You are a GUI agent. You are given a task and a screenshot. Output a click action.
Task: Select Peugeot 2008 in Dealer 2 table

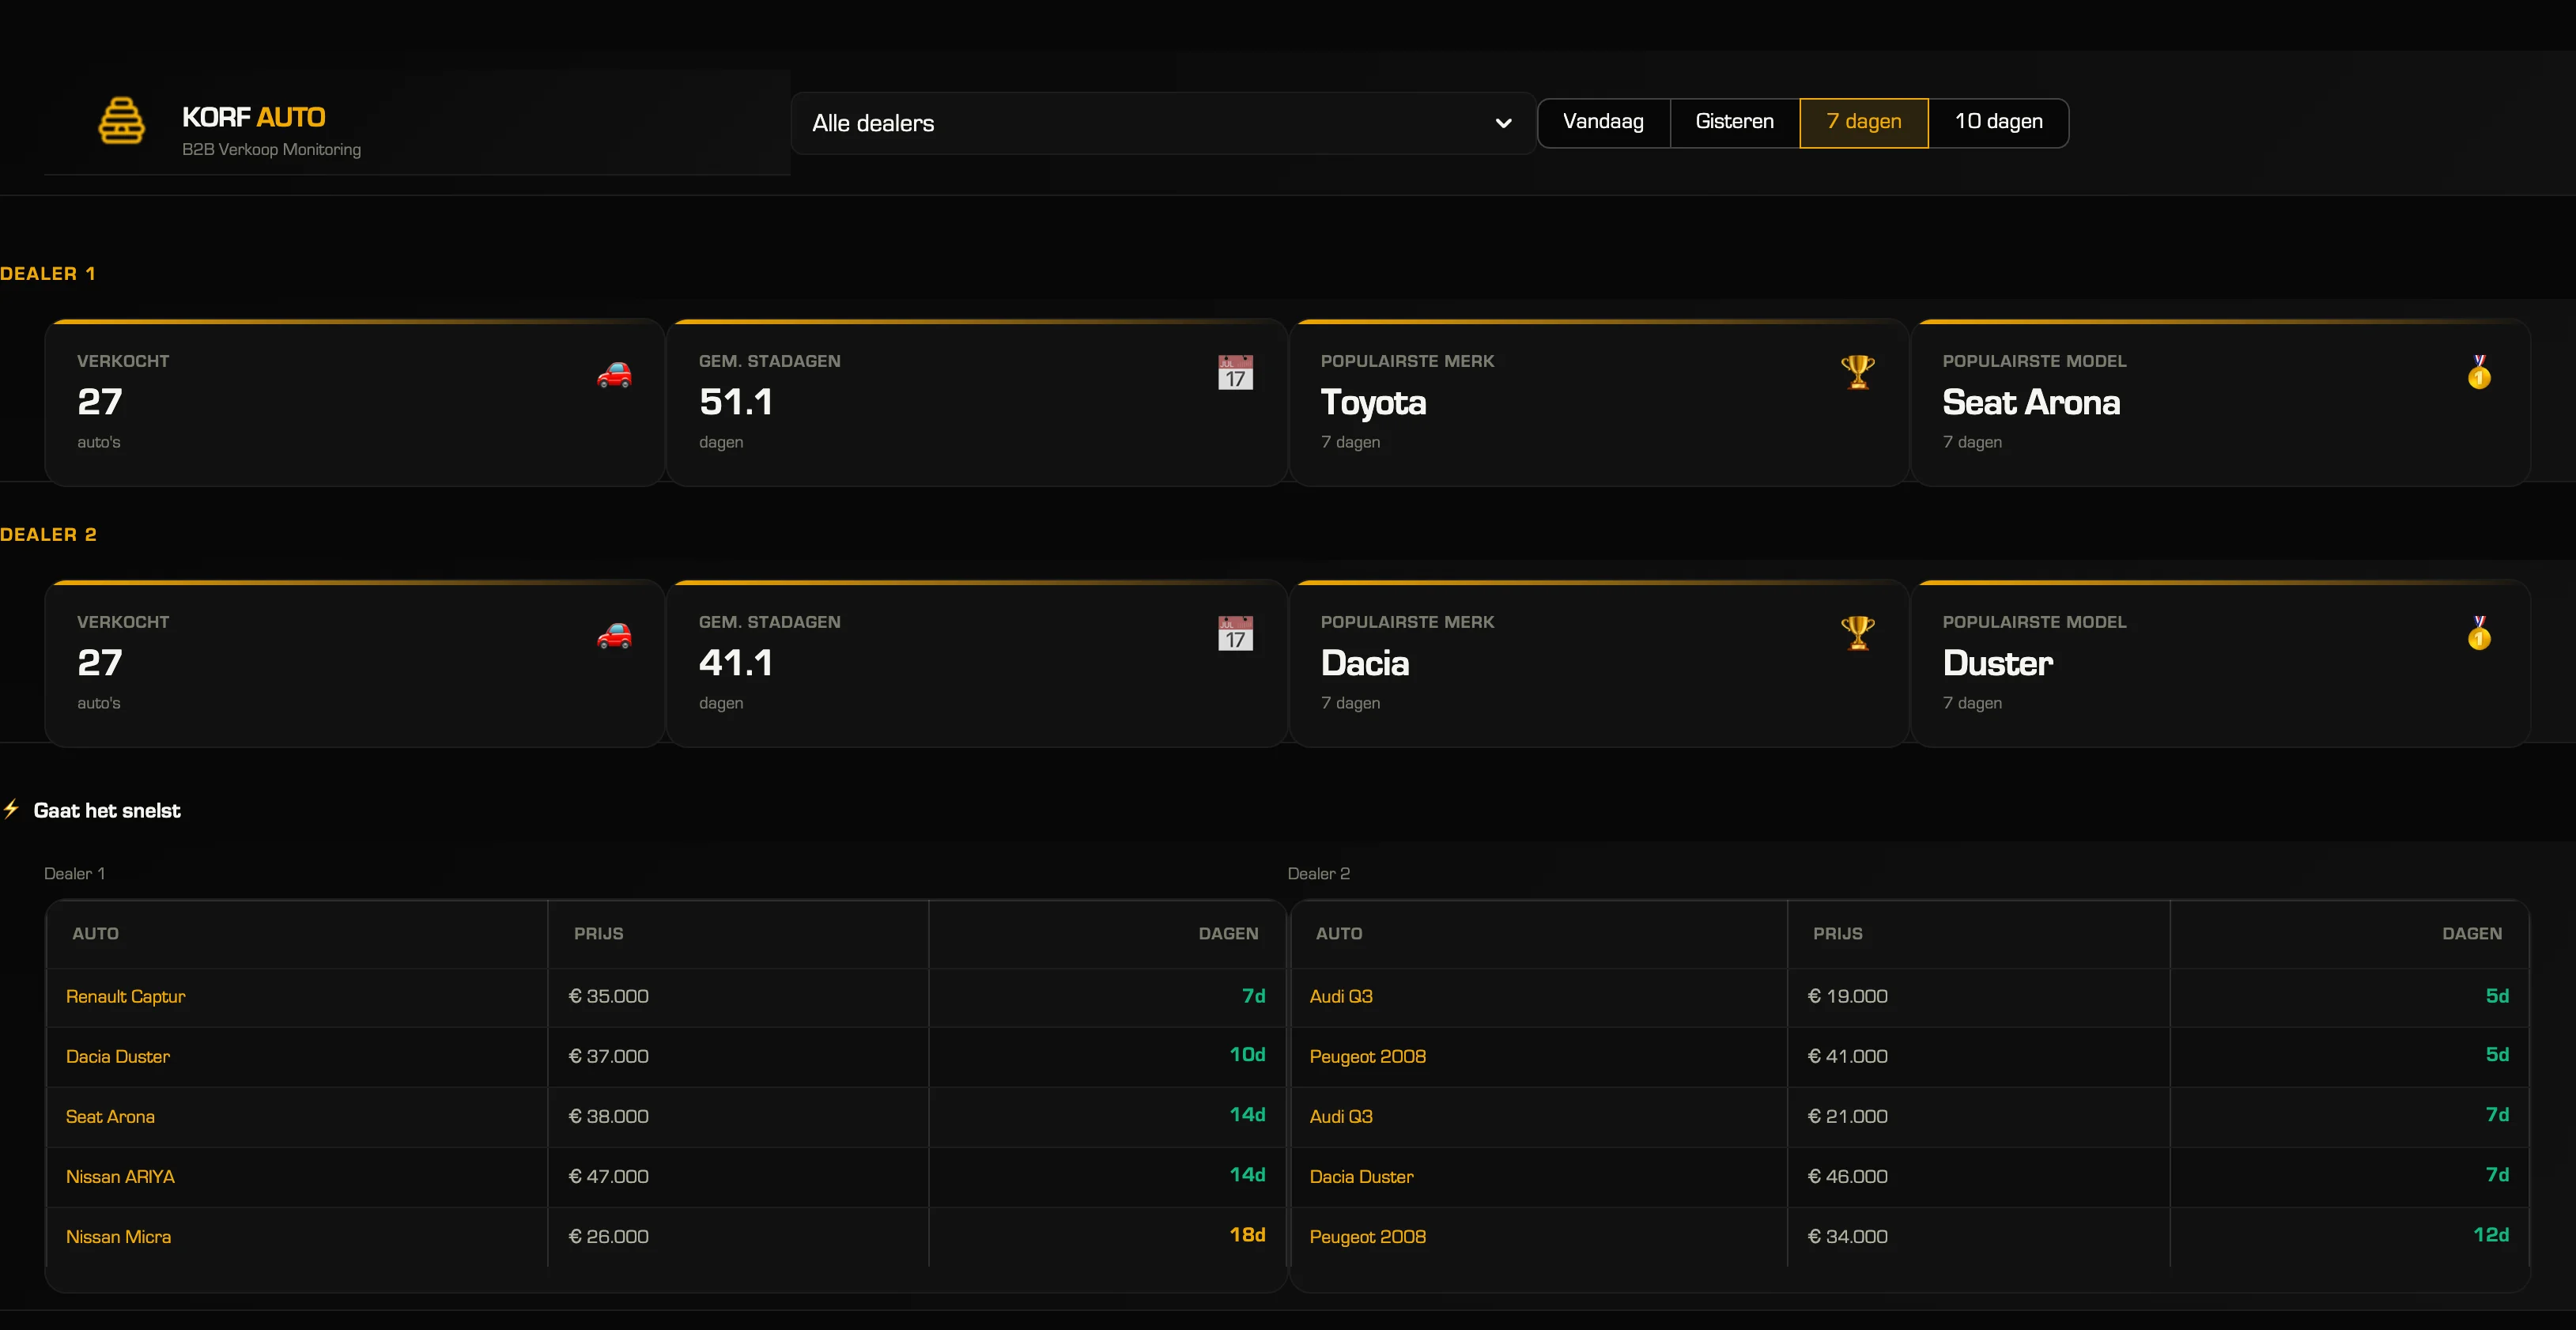click(x=1368, y=1056)
